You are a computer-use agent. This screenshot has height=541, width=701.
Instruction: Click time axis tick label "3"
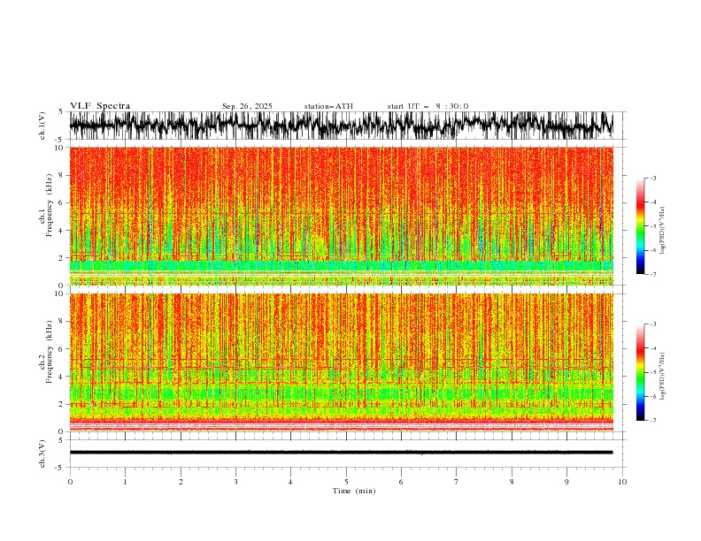pos(235,482)
